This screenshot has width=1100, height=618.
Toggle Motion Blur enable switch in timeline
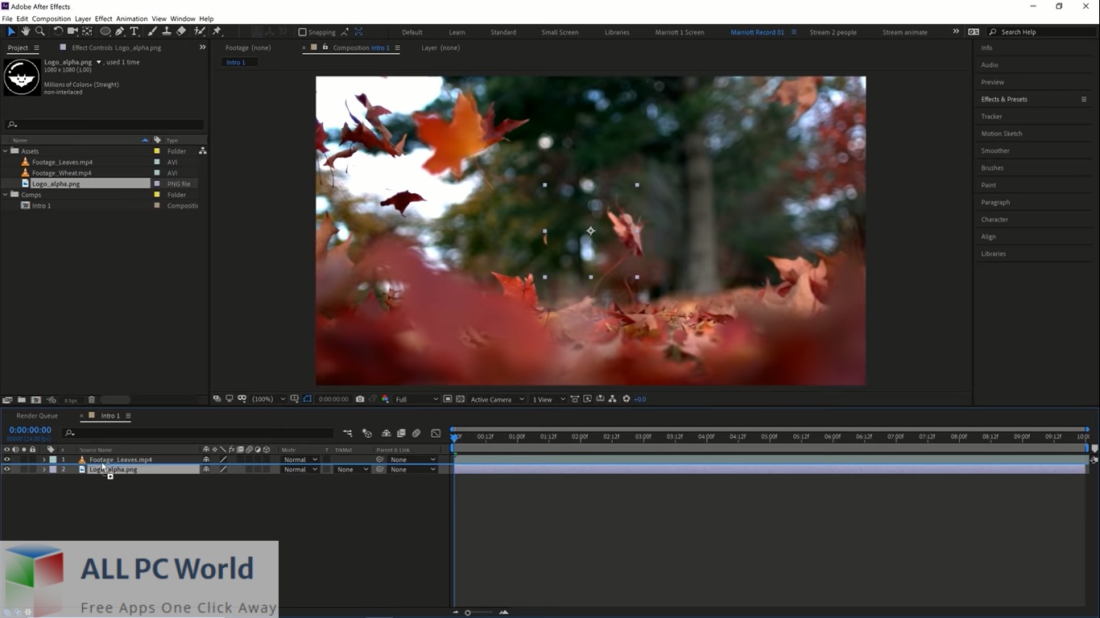pyautogui.click(x=416, y=433)
